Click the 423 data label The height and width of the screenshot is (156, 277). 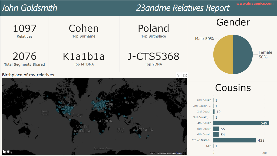[261, 140]
